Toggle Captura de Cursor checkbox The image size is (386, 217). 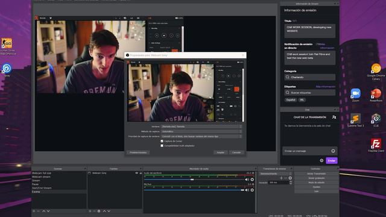point(162,141)
